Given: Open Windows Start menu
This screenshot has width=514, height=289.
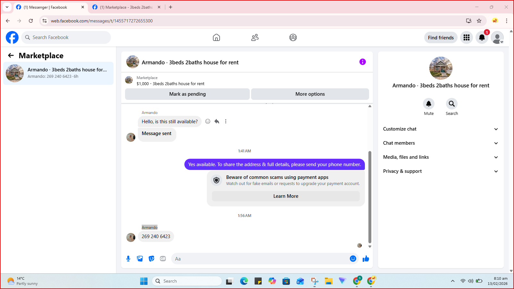Looking at the screenshot, I should (x=144, y=281).
